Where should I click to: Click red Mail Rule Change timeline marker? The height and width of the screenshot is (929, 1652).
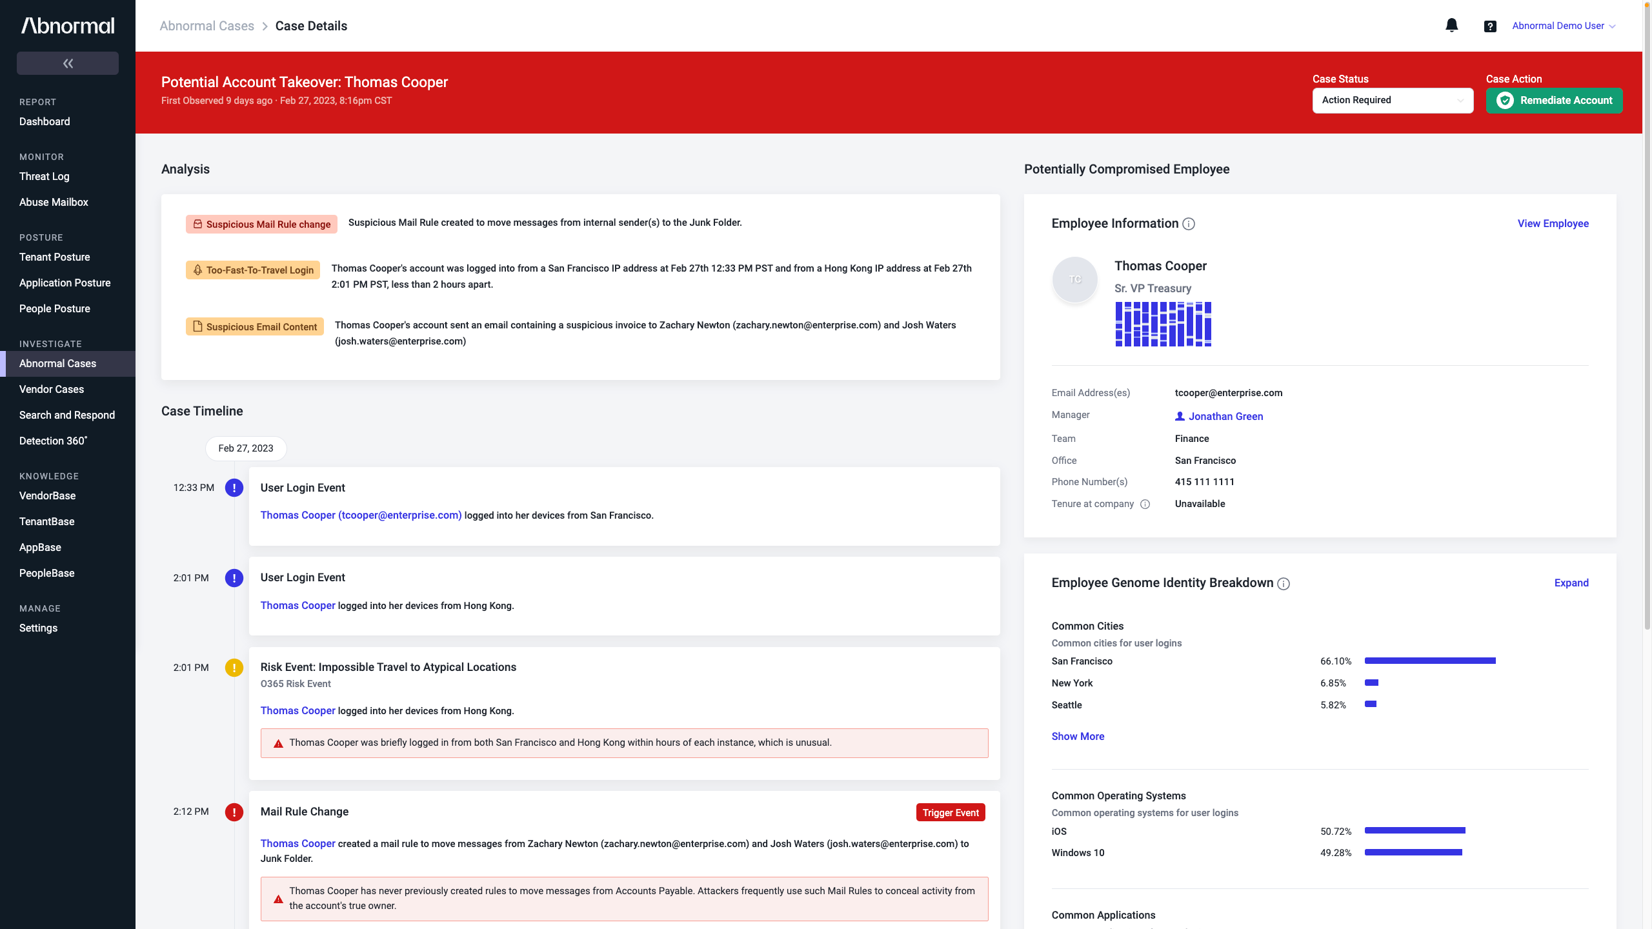coord(234,812)
